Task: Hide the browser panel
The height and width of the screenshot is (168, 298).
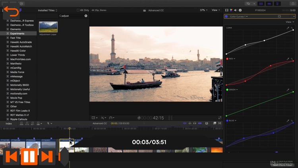Action: pos(261,4)
